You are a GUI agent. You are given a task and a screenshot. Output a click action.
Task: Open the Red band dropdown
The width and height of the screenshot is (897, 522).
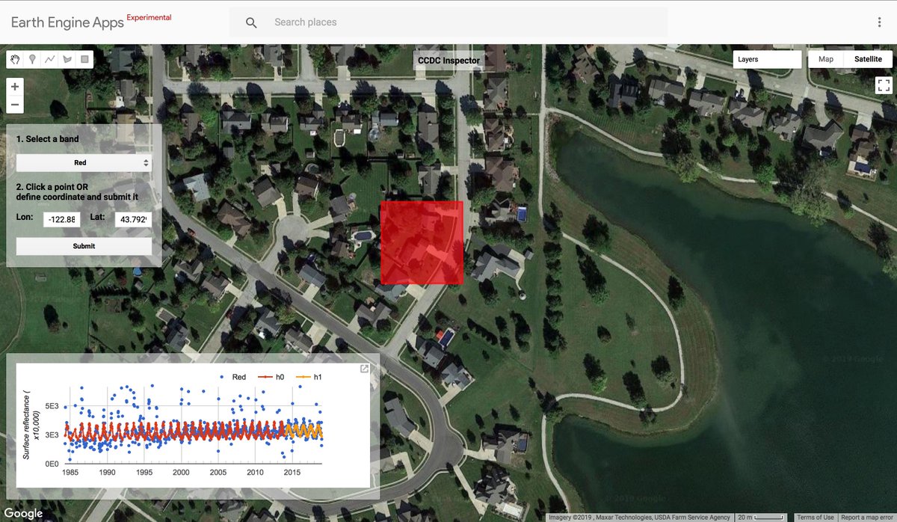[84, 162]
